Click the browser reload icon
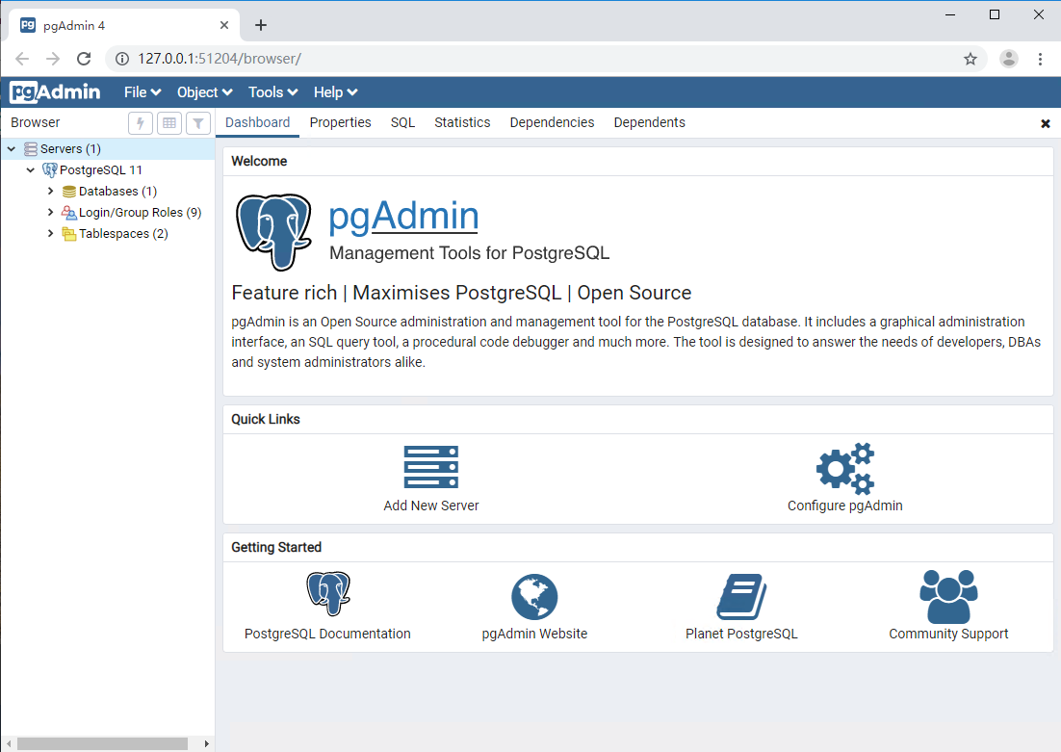1061x752 pixels. [x=84, y=59]
